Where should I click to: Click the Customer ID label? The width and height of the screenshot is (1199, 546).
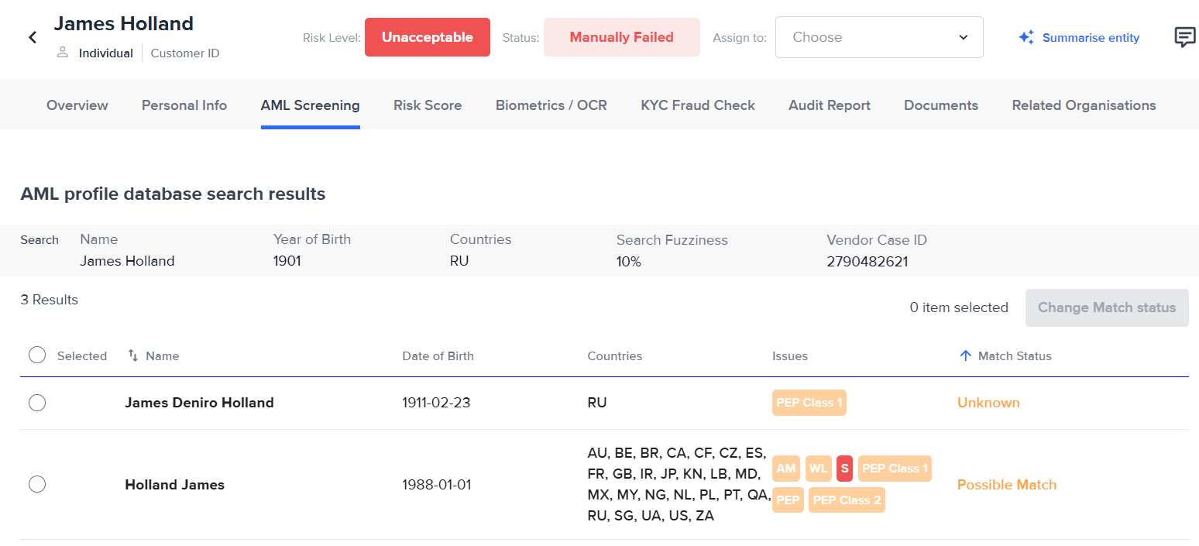coord(185,53)
